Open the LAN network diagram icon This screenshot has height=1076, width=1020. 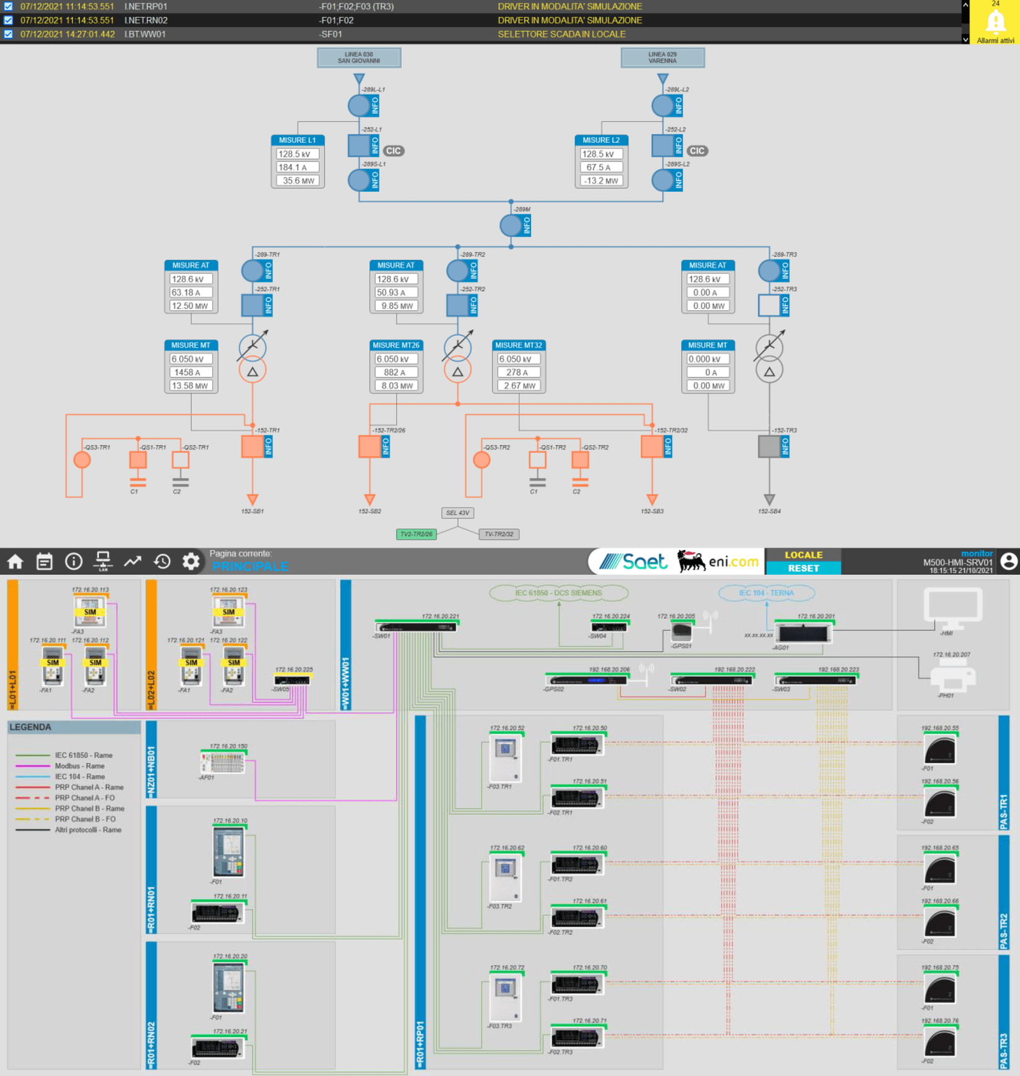tap(103, 561)
